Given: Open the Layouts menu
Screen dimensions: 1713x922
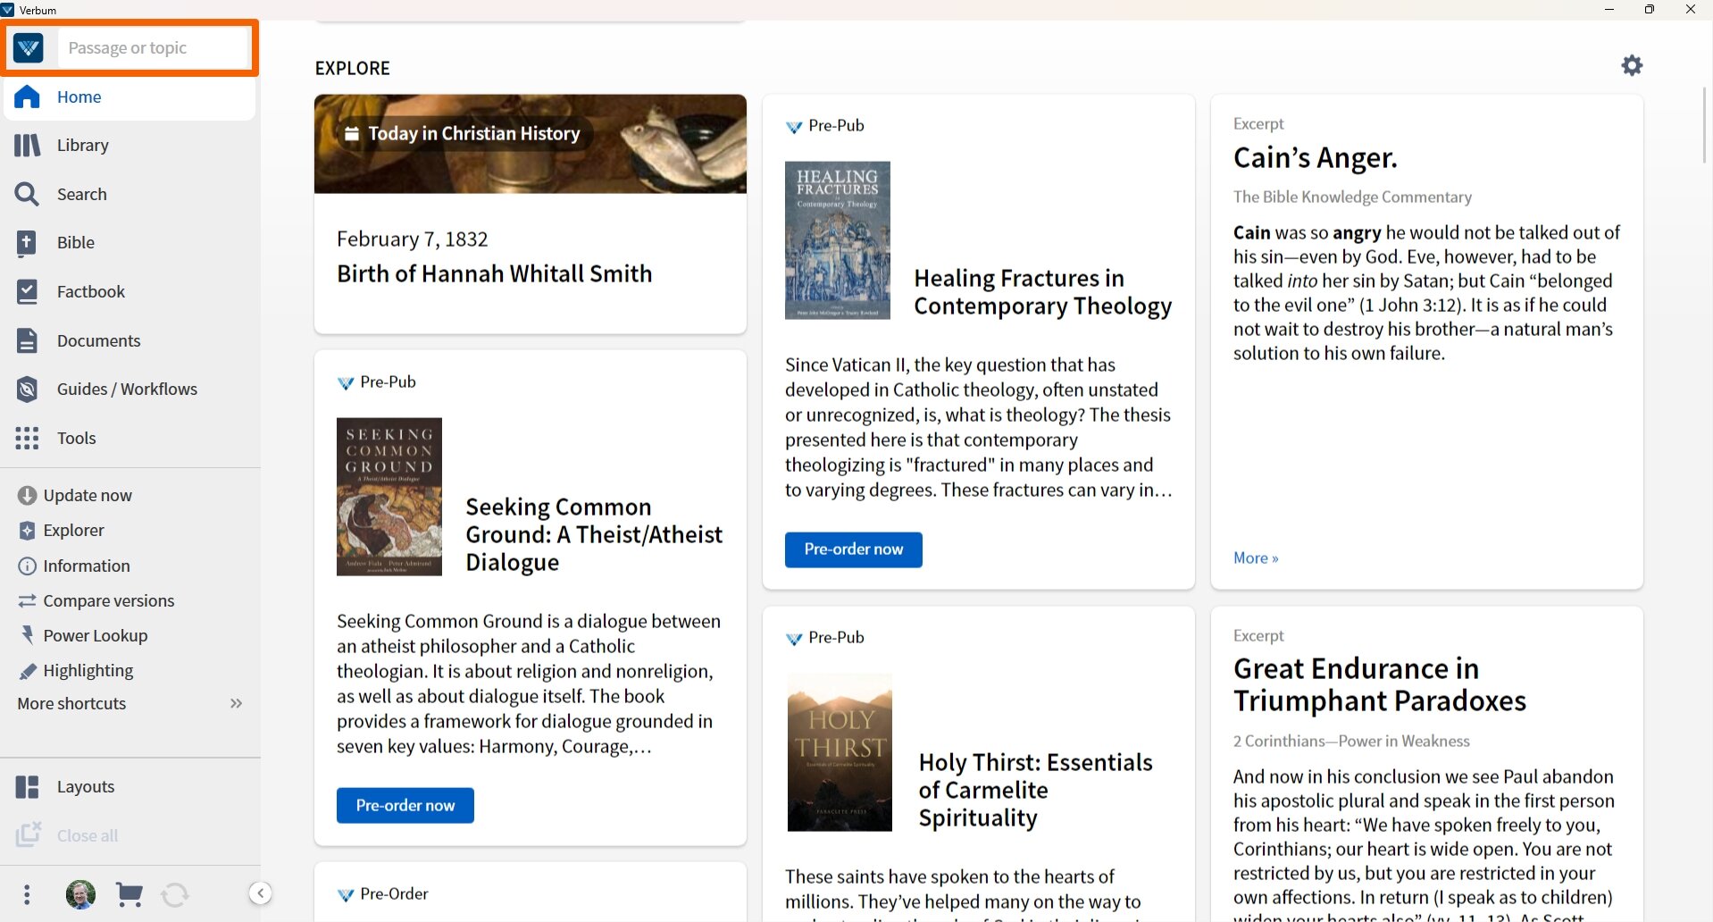Looking at the screenshot, I should pos(85,787).
